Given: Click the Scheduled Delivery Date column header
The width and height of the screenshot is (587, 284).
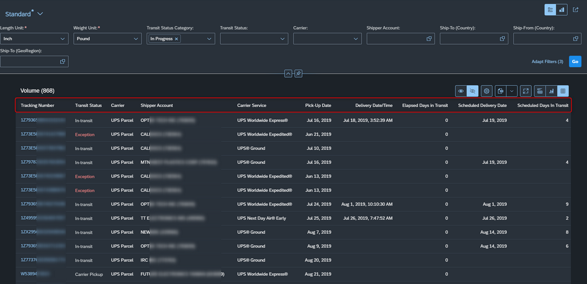Looking at the screenshot, I should (x=483, y=105).
